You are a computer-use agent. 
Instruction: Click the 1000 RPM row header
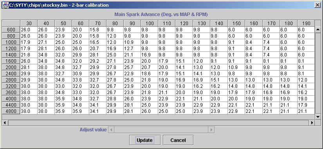11,42
